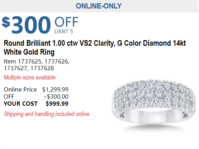This screenshot has width=199, height=149.
Task: Click Shipping and handling included online text
Action: [x=47, y=114]
